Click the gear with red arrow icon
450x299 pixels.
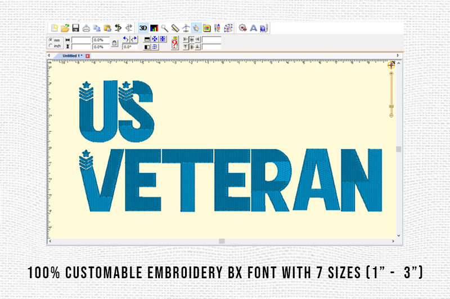pyautogui.click(x=243, y=28)
